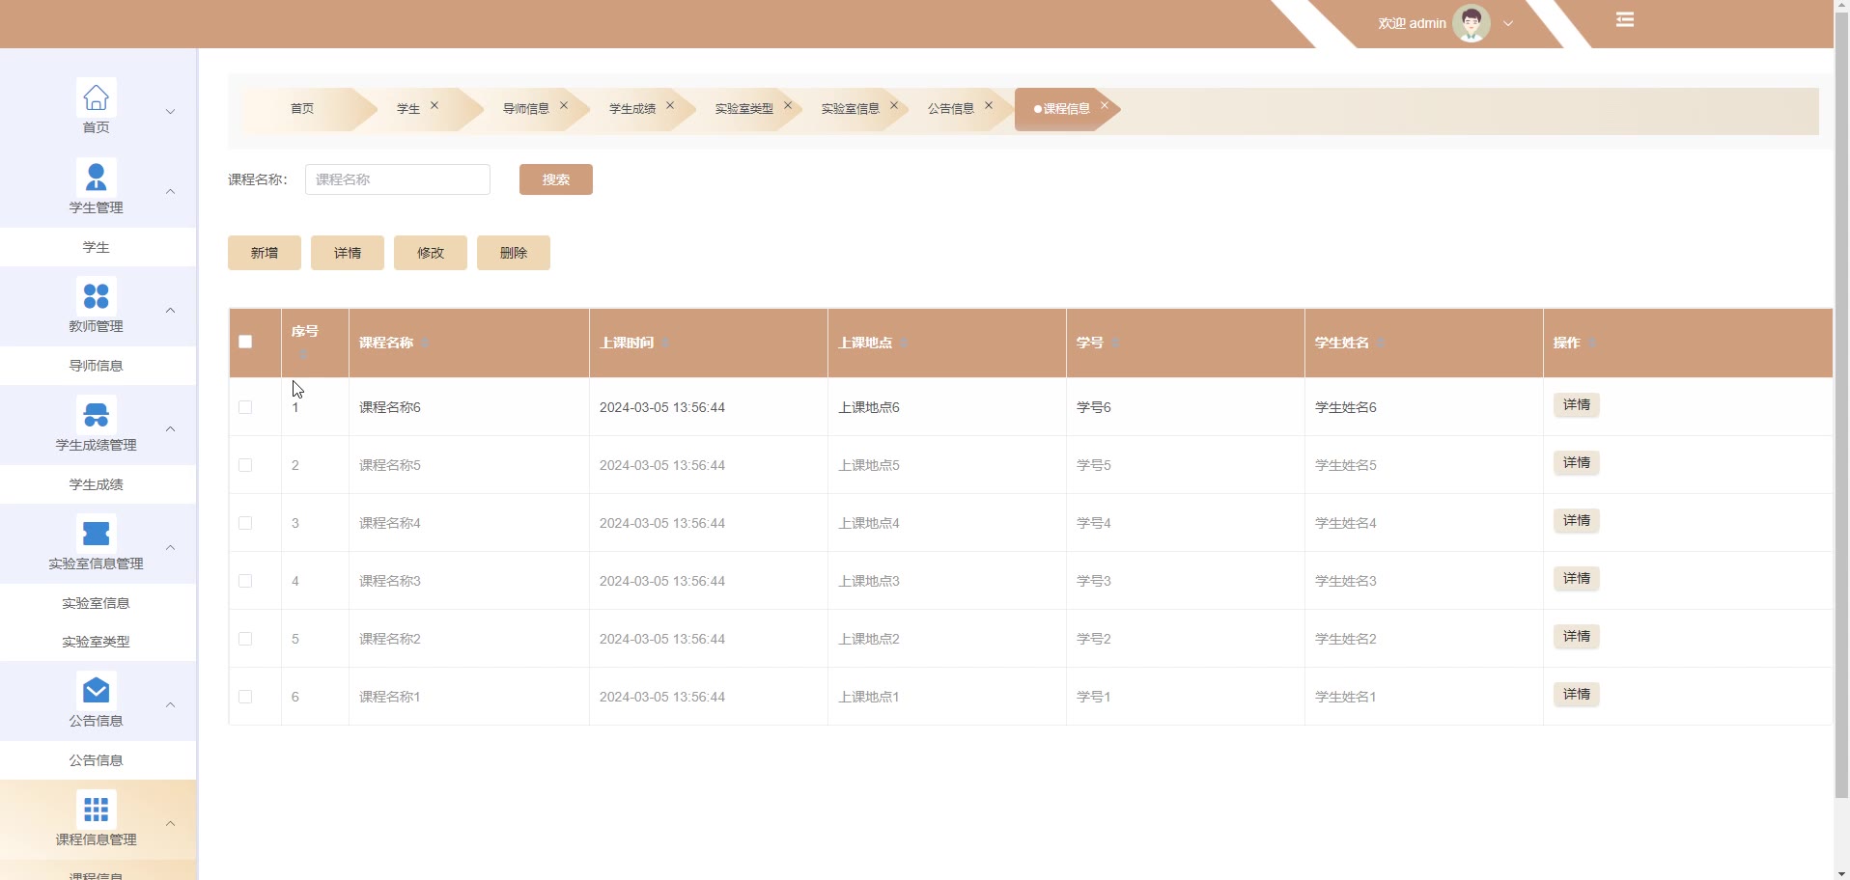Select the checkbox for row 课程名称1

click(245, 697)
